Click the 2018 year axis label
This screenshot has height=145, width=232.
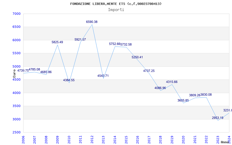(161, 139)
